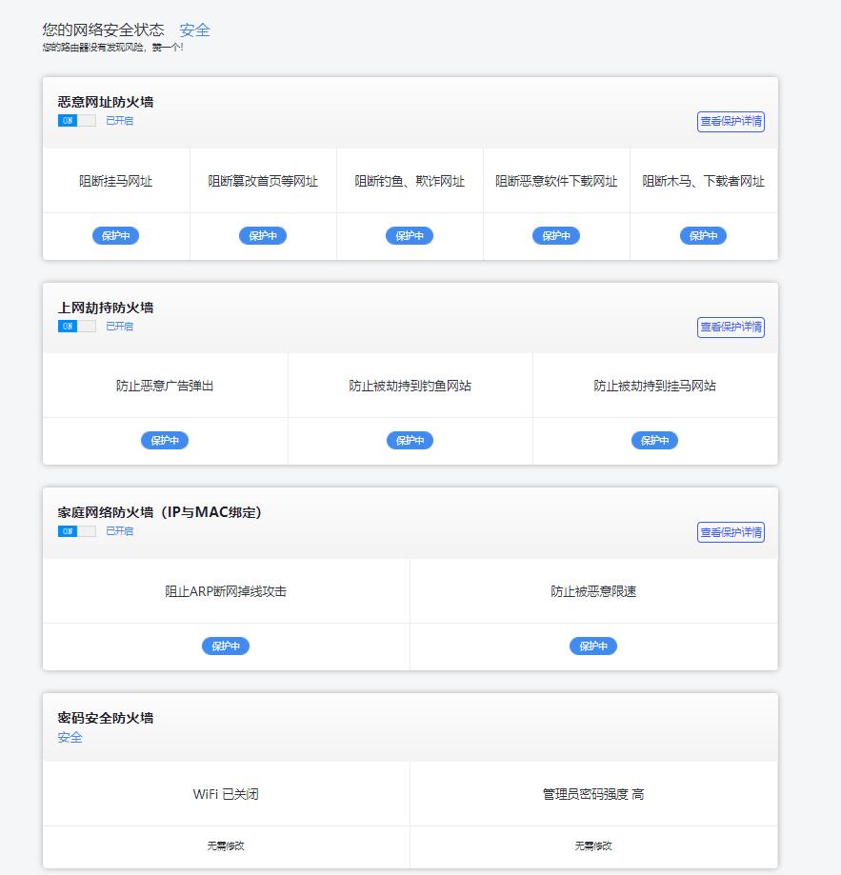Image resolution: width=841 pixels, height=875 pixels.
Task: Click 保护中 badge under 防止被劫持到钓鱼网站
Action: point(410,440)
